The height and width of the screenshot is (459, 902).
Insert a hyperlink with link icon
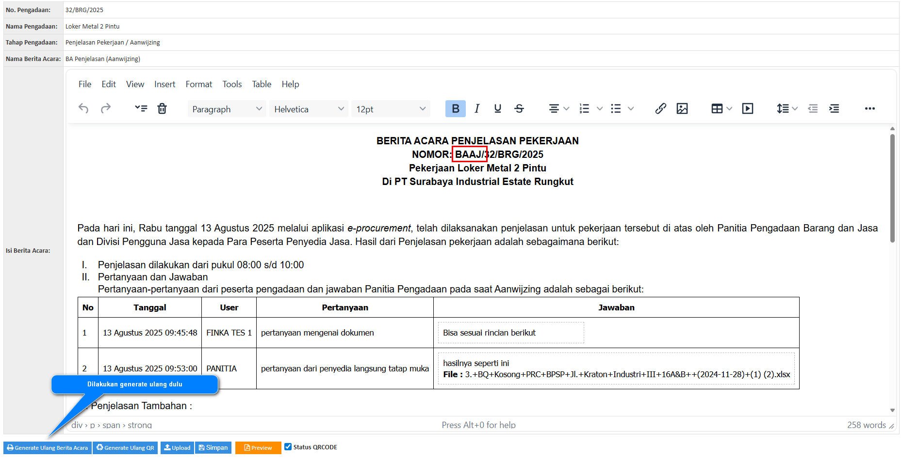coord(660,108)
